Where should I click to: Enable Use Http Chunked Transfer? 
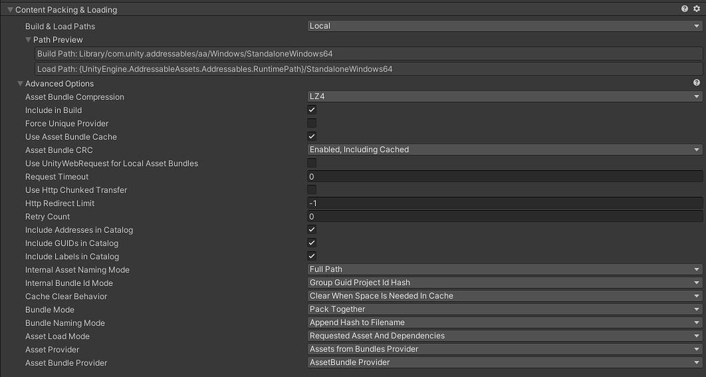point(312,190)
